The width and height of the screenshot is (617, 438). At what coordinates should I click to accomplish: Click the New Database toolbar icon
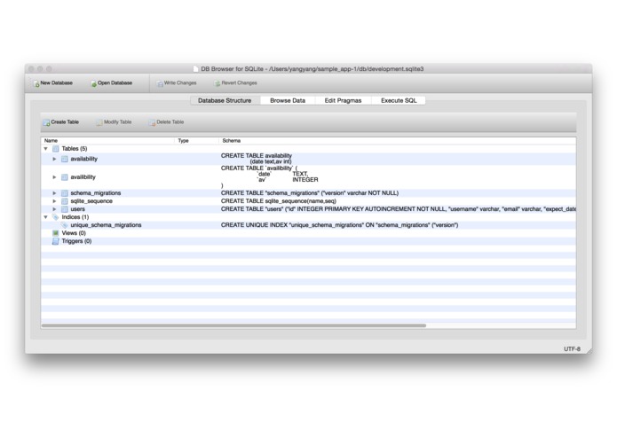36,83
